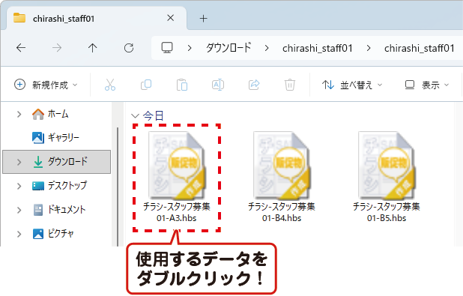Viewport: 463px width, 296px height.
Task: Click the Back navigation arrow
Action: click(x=21, y=47)
